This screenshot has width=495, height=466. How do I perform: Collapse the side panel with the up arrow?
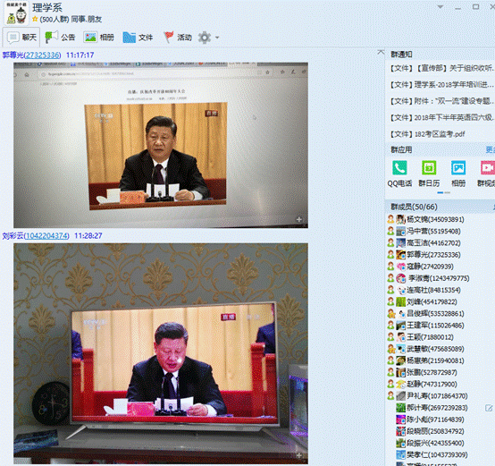point(381,52)
